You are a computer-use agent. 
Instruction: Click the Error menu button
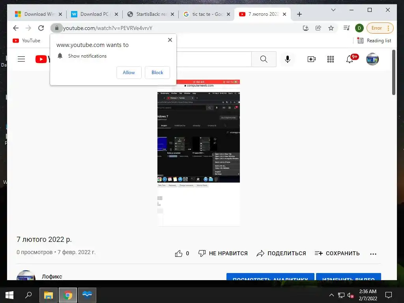tap(380, 28)
